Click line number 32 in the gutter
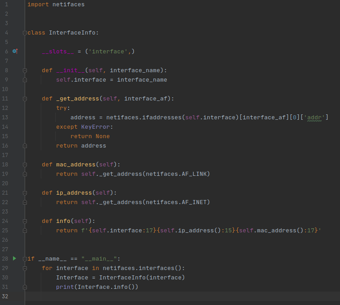The image size is (340, 305). point(5,296)
